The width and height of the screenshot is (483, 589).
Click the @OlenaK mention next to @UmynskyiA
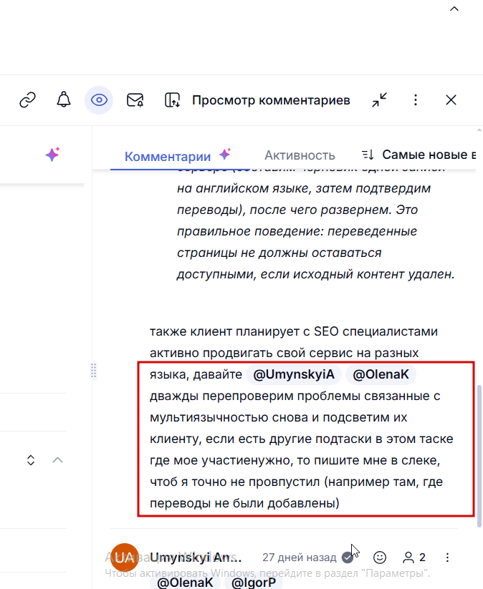click(x=381, y=374)
